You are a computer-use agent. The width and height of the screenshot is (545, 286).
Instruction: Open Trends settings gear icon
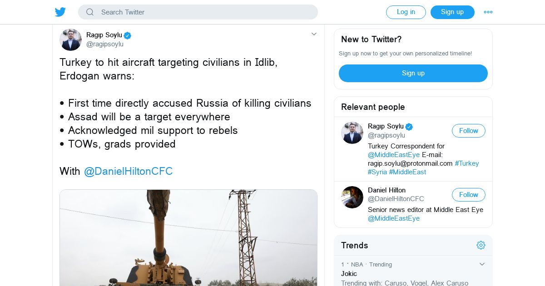coord(481,245)
